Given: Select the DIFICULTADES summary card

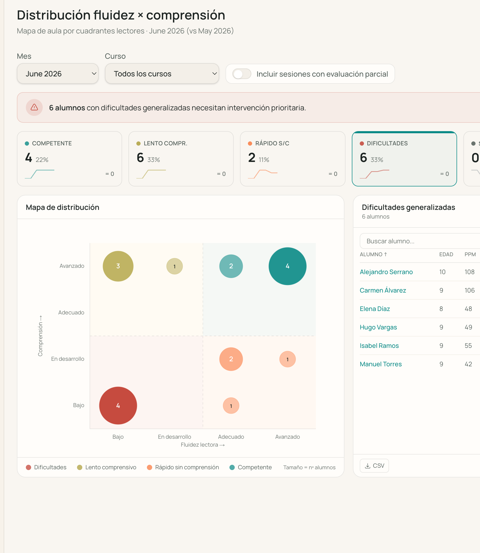Looking at the screenshot, I should point(404,159).
